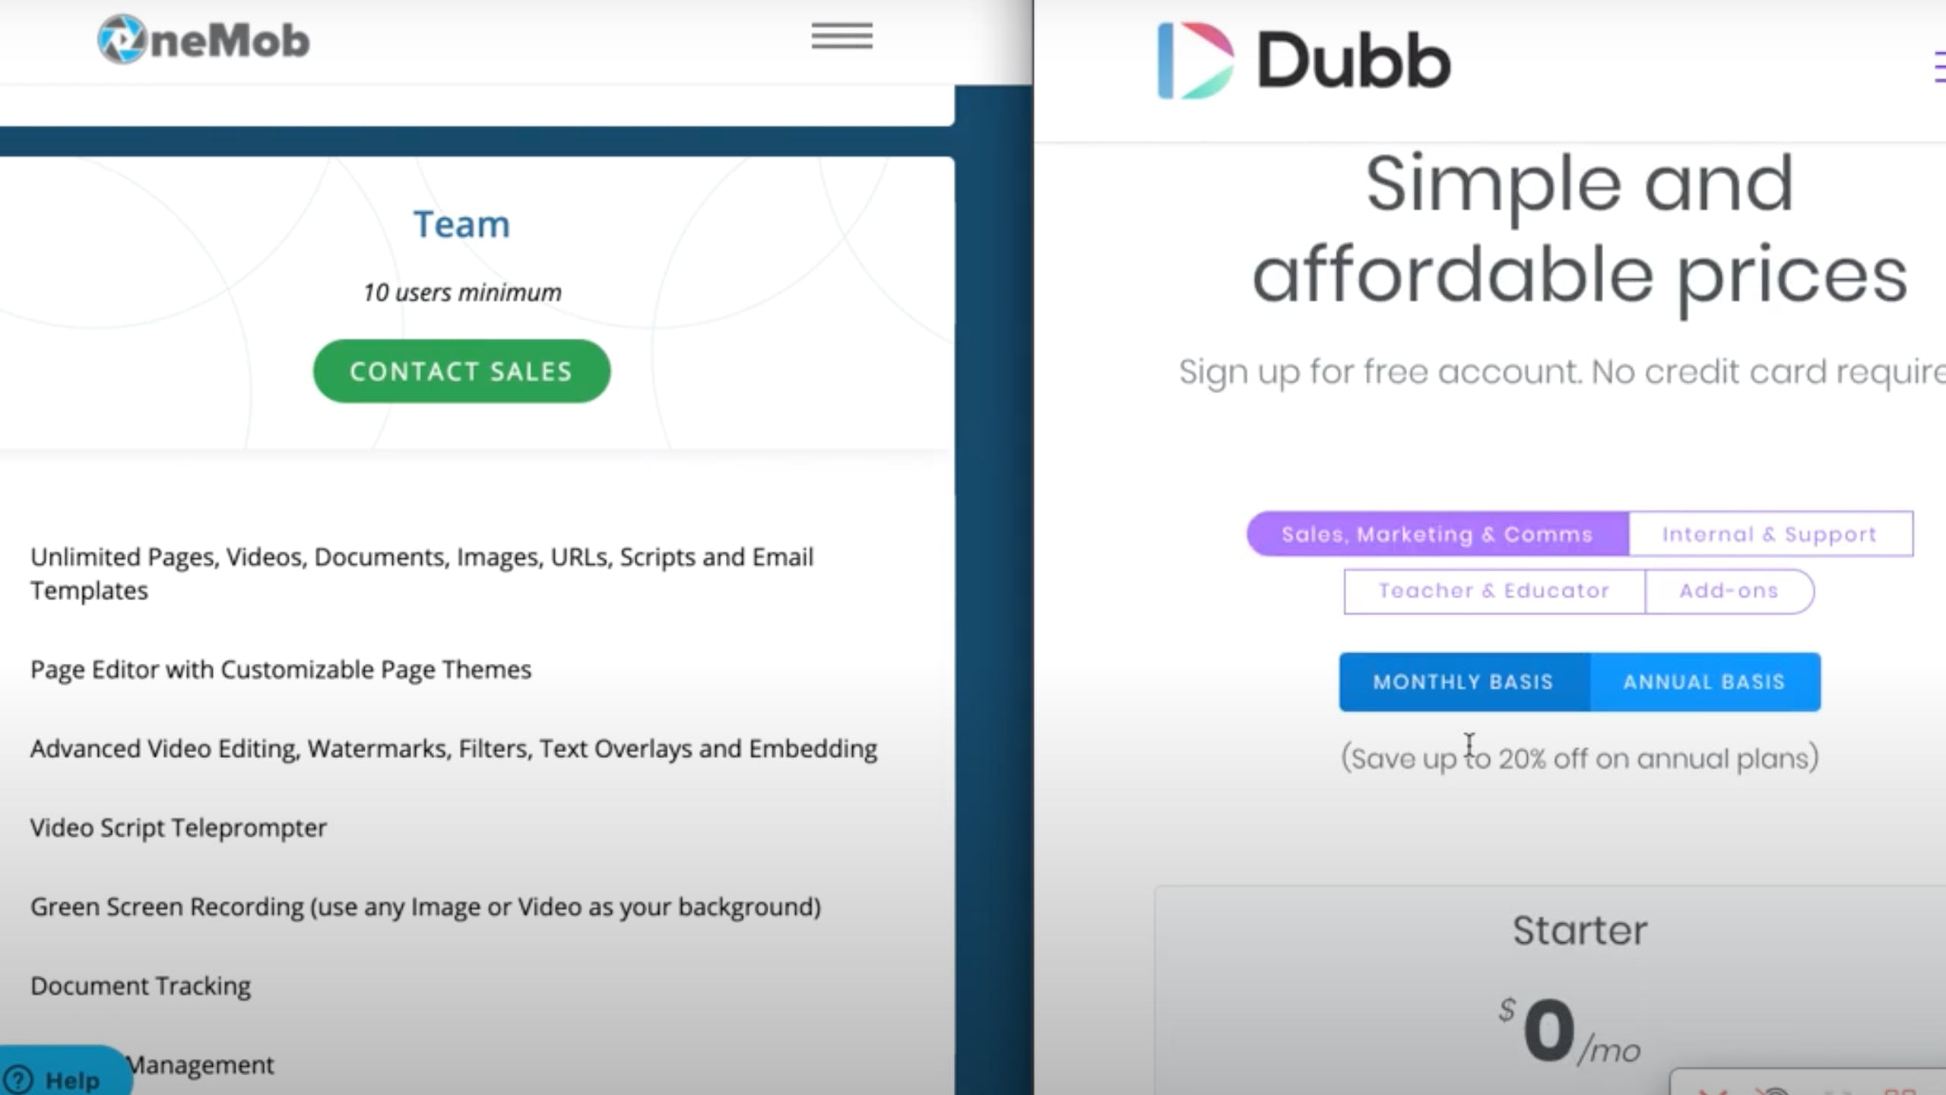Select Sales Marketing Comms tab
1946x1095 pixels.
[x=1437, y=534]
